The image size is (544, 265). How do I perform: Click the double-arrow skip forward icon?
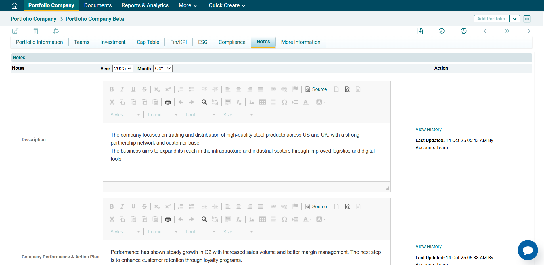click(507, 31)
